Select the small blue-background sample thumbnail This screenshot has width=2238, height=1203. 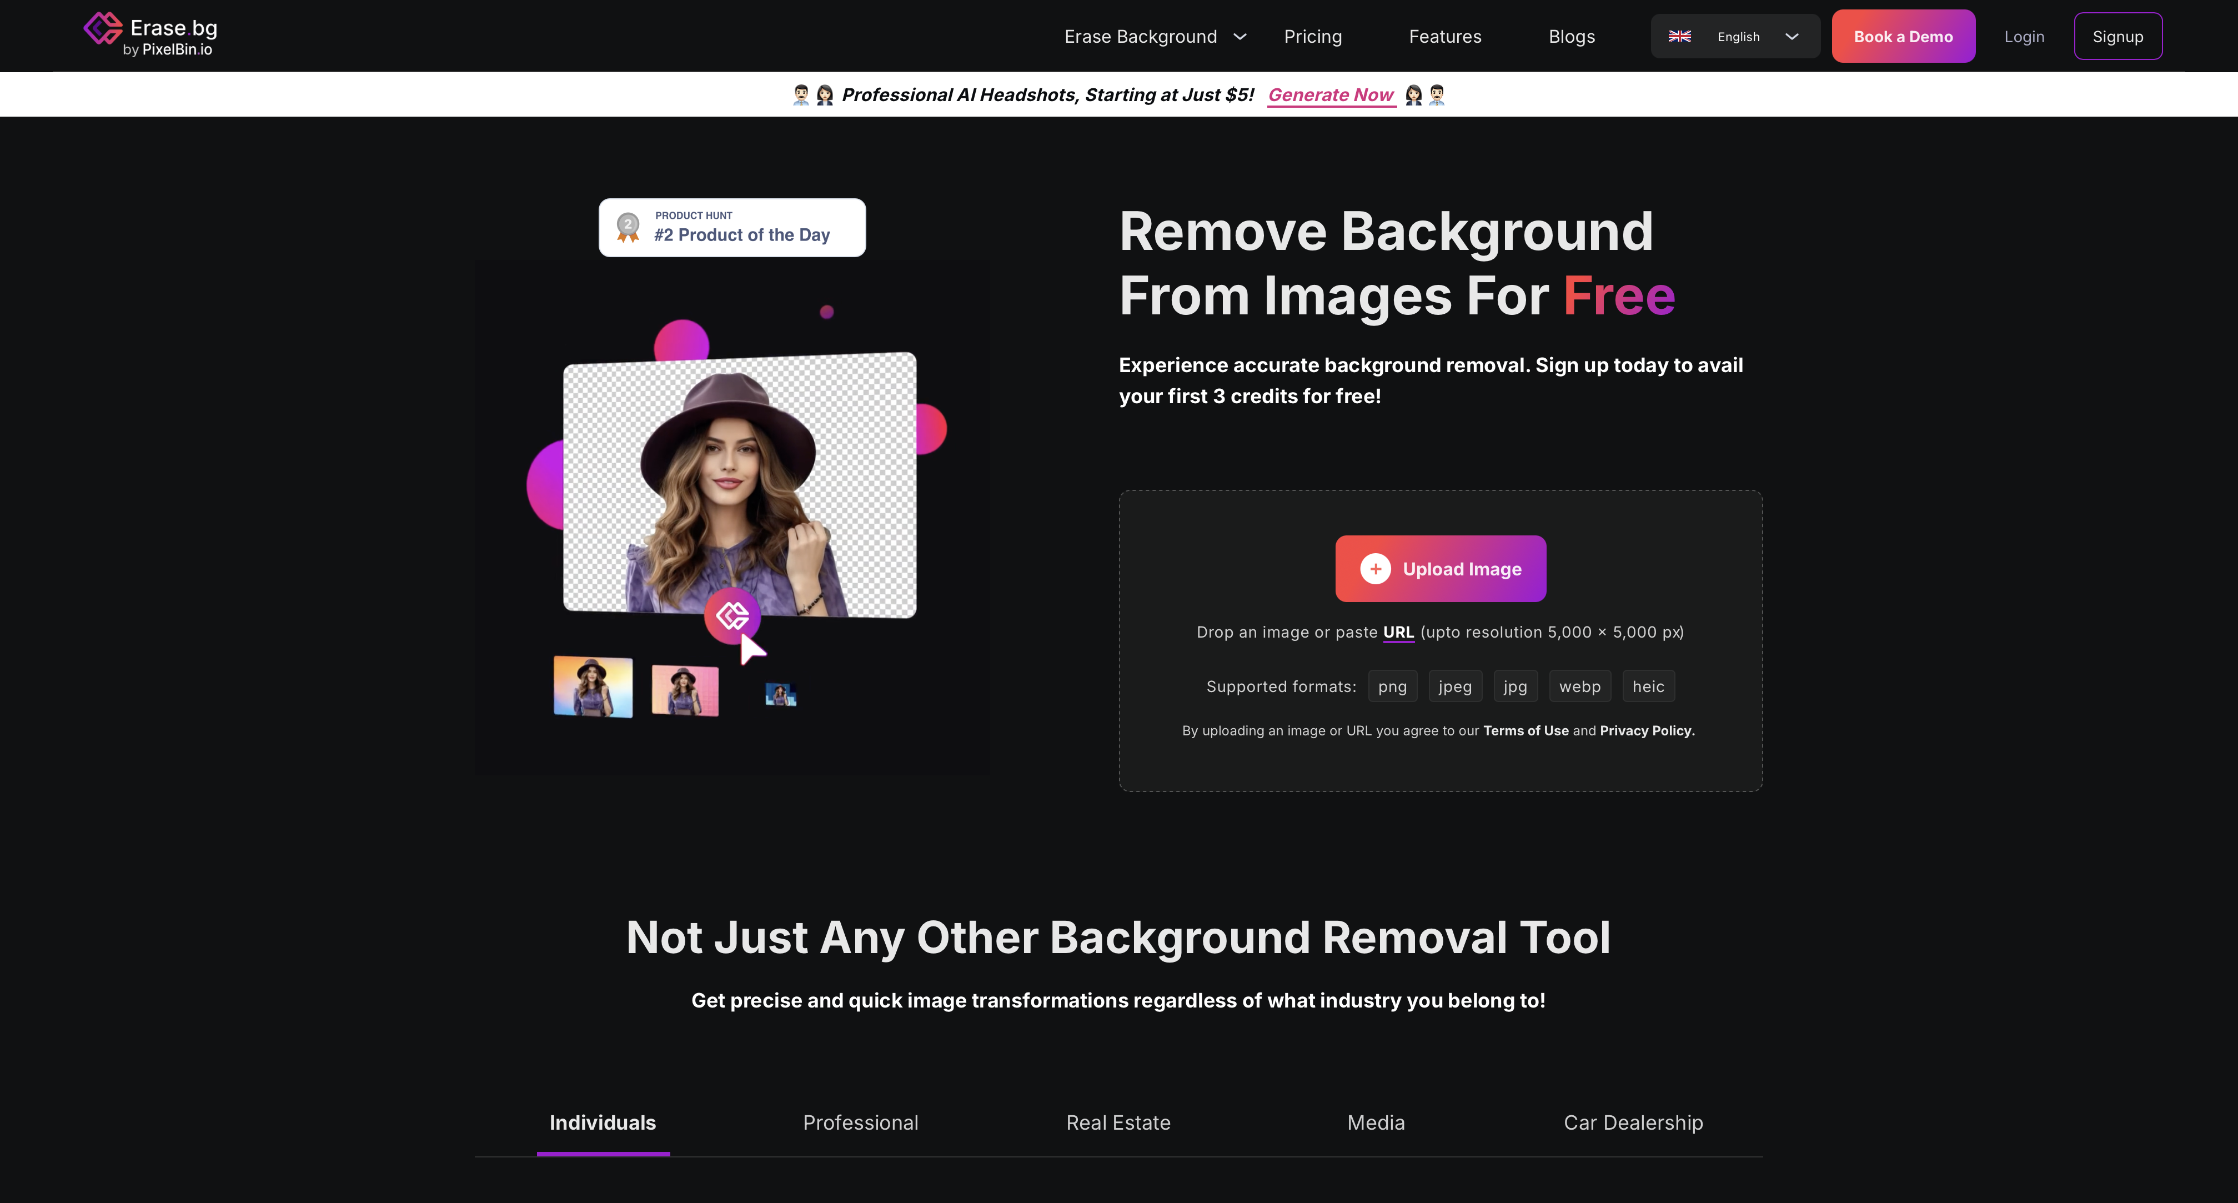(x=780, y=695)
